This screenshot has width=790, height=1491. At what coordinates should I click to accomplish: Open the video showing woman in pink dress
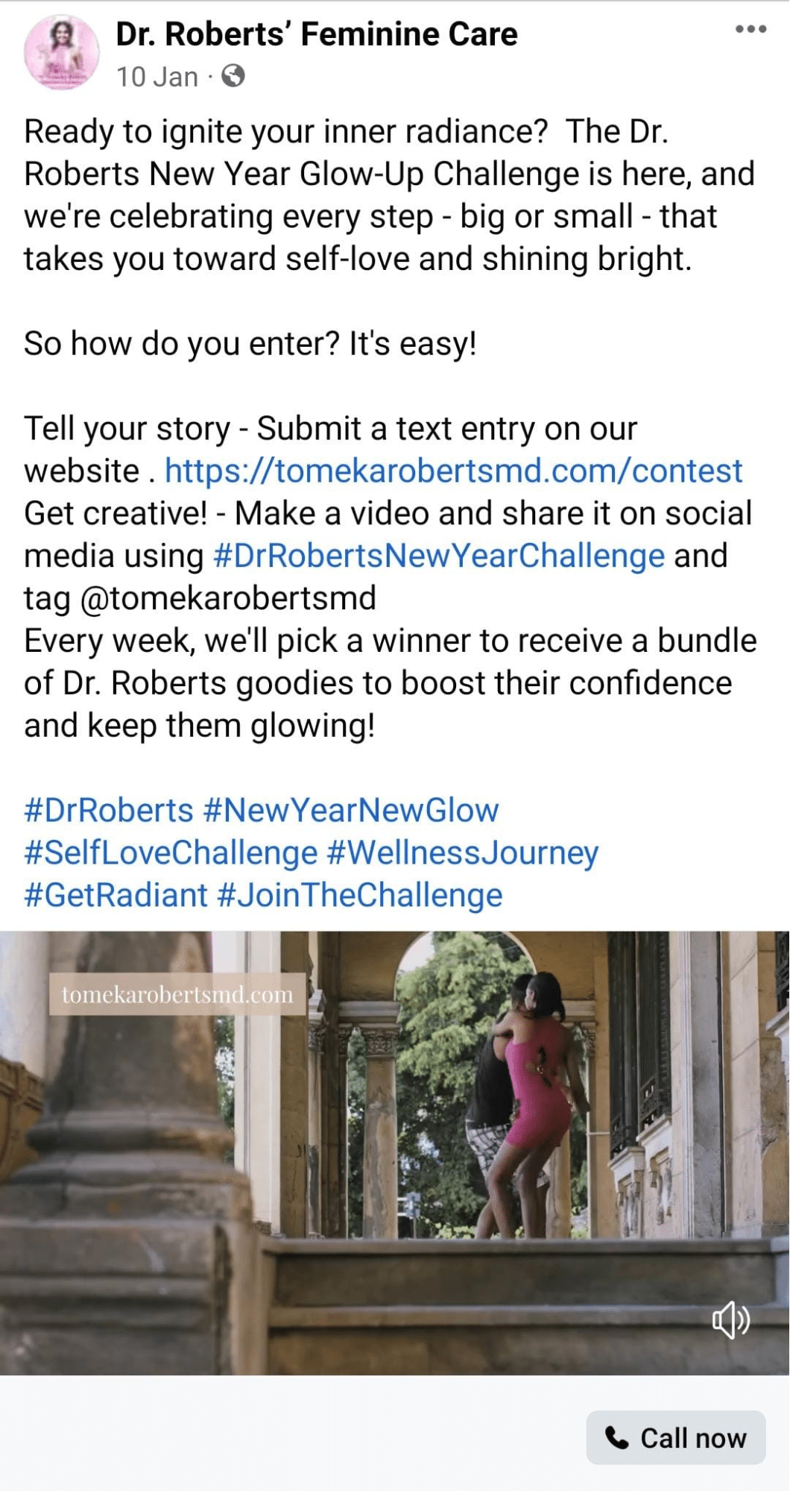395,1152
